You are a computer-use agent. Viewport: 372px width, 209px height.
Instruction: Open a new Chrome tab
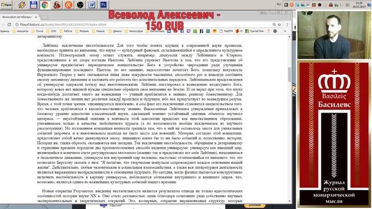[x=45, y=17]
